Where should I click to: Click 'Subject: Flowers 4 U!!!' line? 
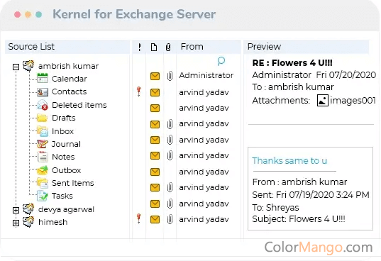coord(299,219)
